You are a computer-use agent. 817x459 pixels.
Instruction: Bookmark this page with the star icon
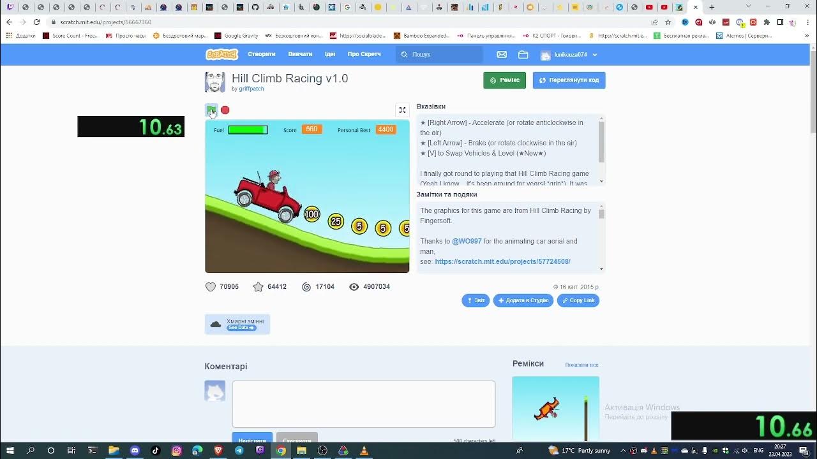[x=668, y=22]
